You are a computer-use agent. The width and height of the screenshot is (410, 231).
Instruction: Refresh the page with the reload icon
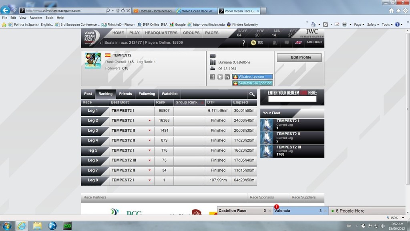(123, 11)
